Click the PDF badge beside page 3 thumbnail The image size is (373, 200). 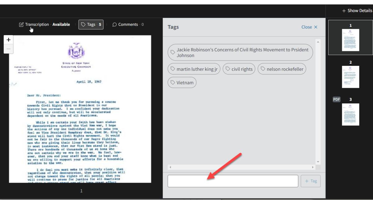[x=336, y=99]
